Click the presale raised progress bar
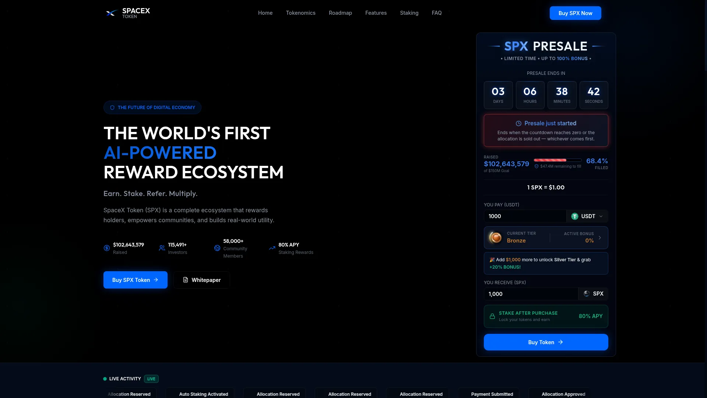Screen dimensions: 707x398 click(x=557, y=160)
